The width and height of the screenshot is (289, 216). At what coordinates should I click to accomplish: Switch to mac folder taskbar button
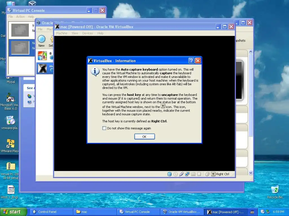[95, 212]
